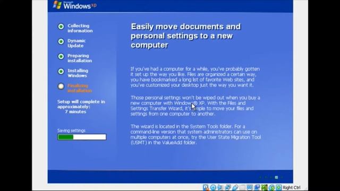
Task: Click the optical disc drive status icon
Action: click(x=213, y=187)
